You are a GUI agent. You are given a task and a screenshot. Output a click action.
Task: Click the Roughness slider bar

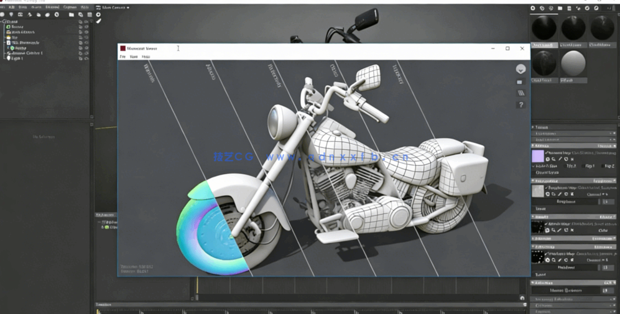567,201
